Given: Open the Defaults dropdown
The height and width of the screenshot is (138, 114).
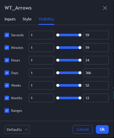Looking at the screenshot, I should (17, 129).
